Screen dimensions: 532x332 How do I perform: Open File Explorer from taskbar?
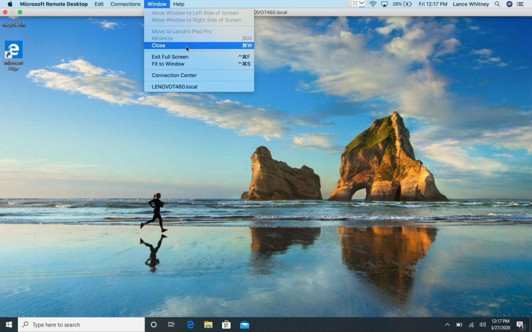tap(208, 325)
